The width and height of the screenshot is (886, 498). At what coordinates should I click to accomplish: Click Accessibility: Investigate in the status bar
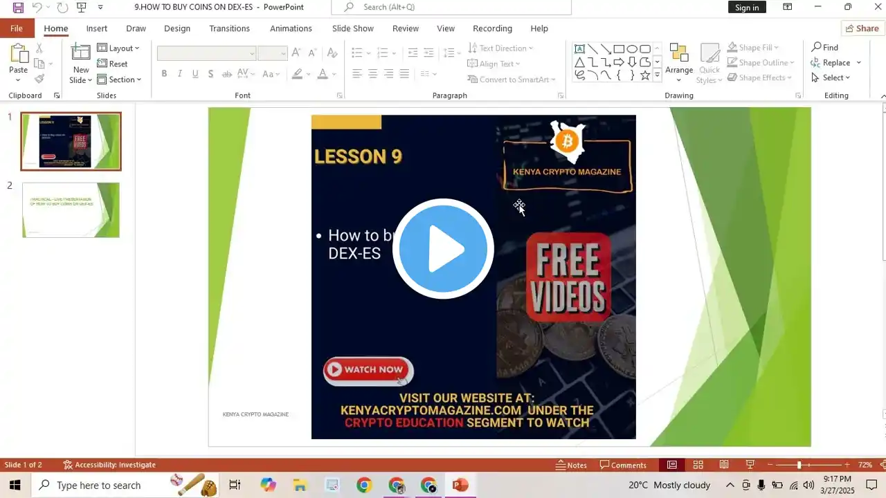pyautogui.click(x=109, y=465)
